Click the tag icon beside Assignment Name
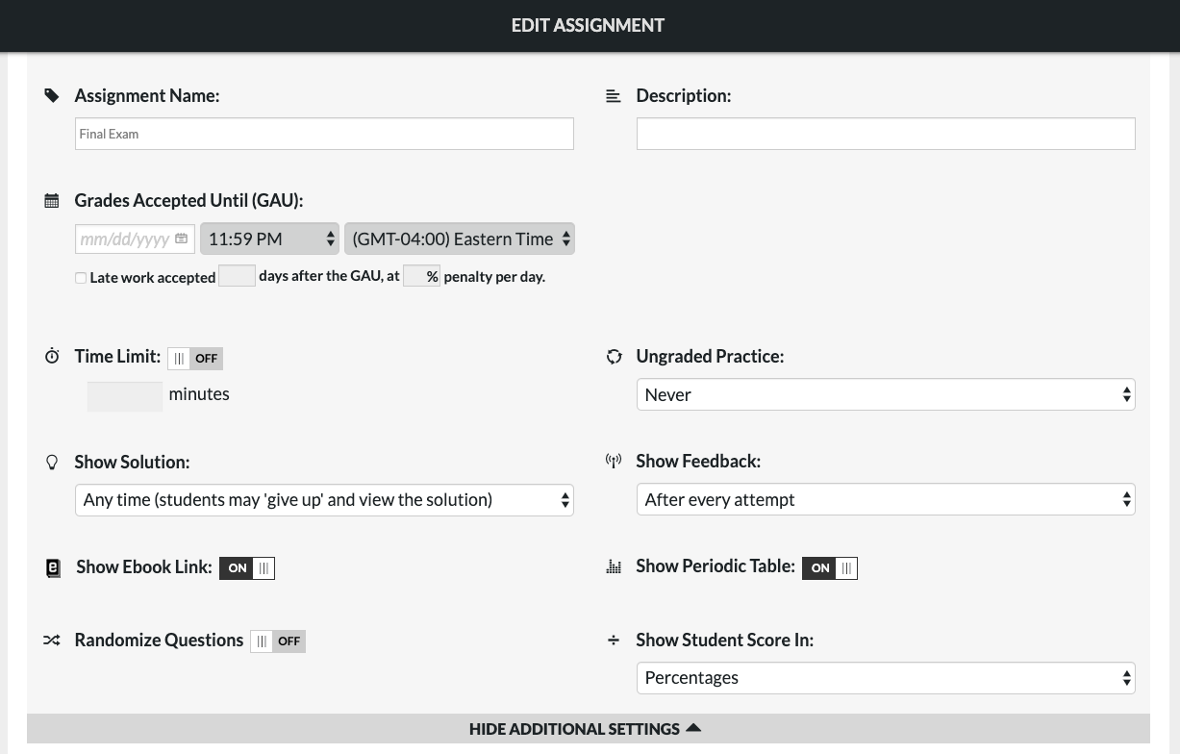 (52, 96)
